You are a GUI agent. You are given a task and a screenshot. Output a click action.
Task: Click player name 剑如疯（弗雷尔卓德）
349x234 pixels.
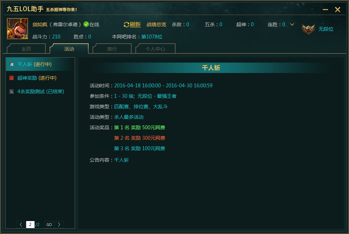click(x=57, y=24)
